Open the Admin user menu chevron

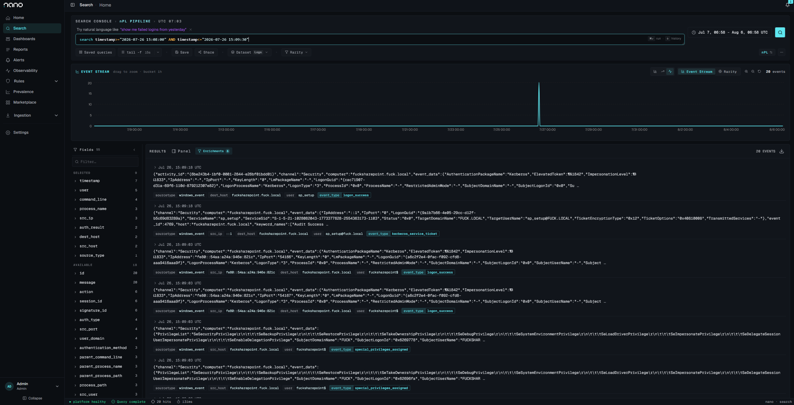(x=57, y=386)
